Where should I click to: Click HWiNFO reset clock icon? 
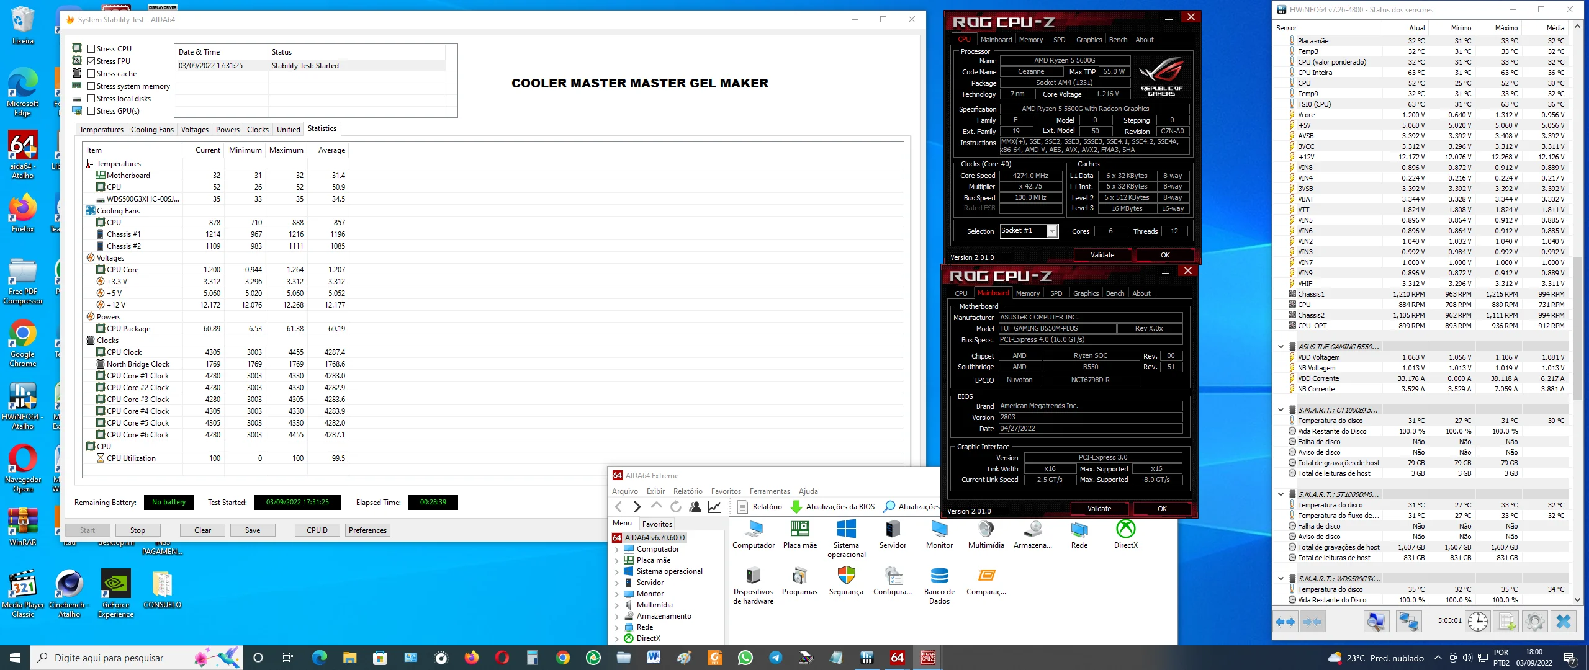pyautogui.click(x=1478, y=621)
